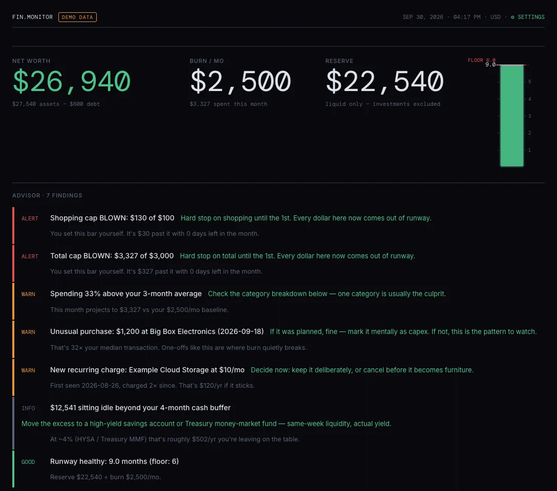557x491 pixels.
Task: Click the USD currency label
Action: tap(496, 17)
